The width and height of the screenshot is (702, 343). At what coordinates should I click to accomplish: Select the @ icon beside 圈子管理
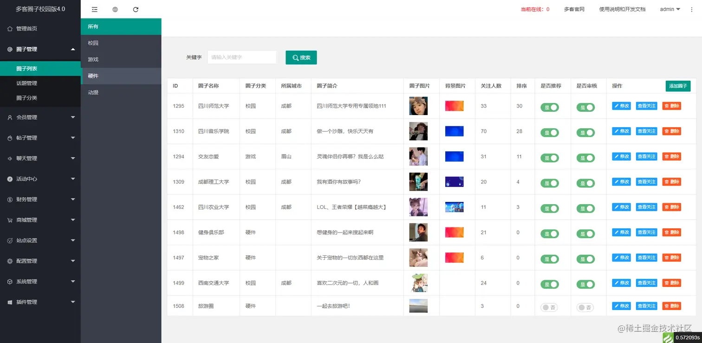coord(10,49)
